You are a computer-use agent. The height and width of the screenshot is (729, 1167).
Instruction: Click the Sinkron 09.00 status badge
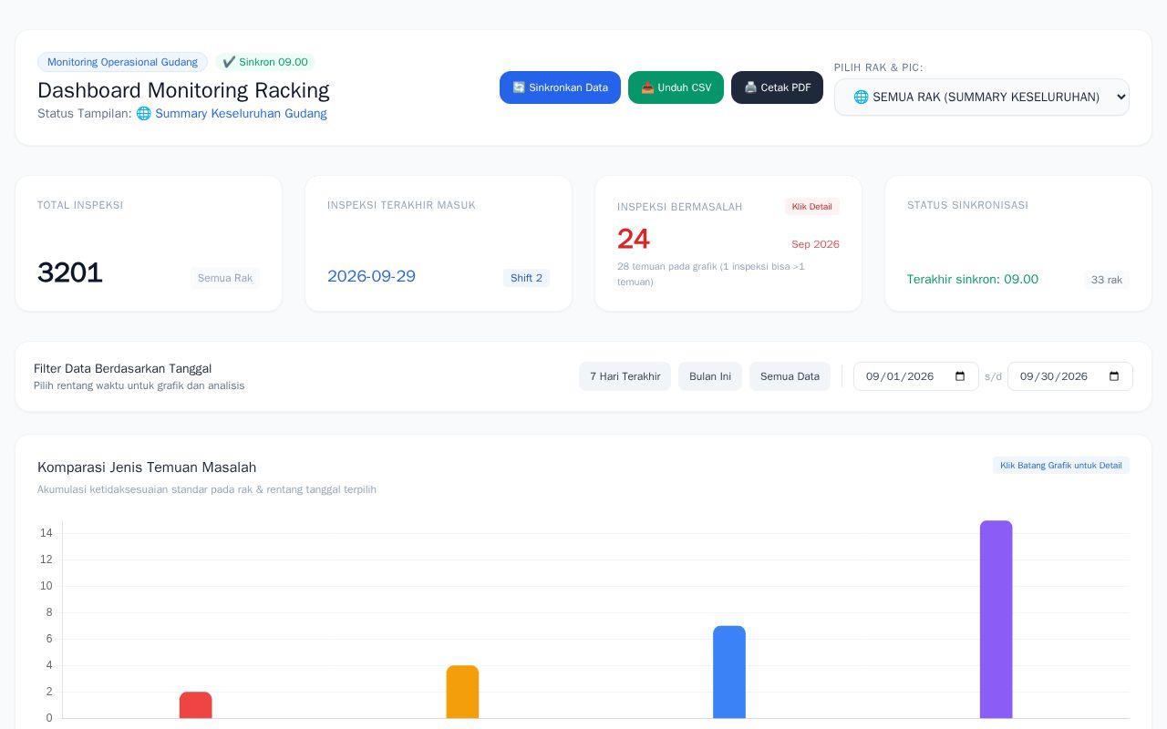click(265, 62)
